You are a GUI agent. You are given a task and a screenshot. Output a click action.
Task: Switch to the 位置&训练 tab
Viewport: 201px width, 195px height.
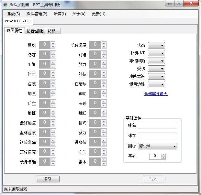[36, 31]
